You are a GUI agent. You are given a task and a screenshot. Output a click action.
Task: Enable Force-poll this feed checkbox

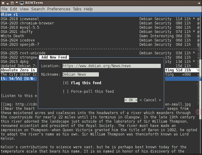(x=66, y=91)
